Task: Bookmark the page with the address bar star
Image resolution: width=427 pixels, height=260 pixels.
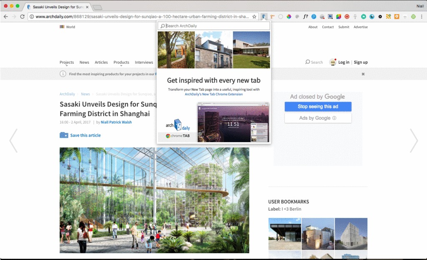Action: pos(255,17)
